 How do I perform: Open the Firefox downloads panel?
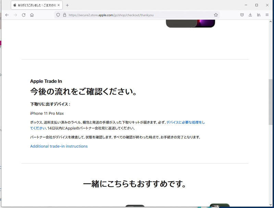[x=250, y=15]
